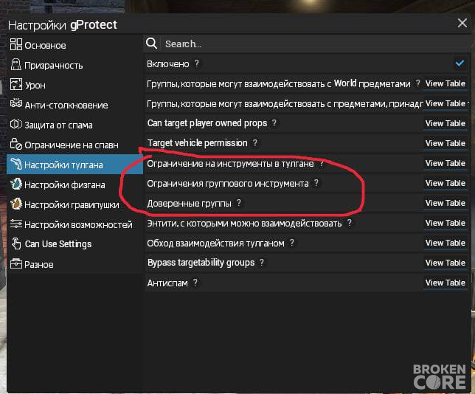View Table for Энтити взаимодействовать row

pyautogui.click(x=445, y=224)
